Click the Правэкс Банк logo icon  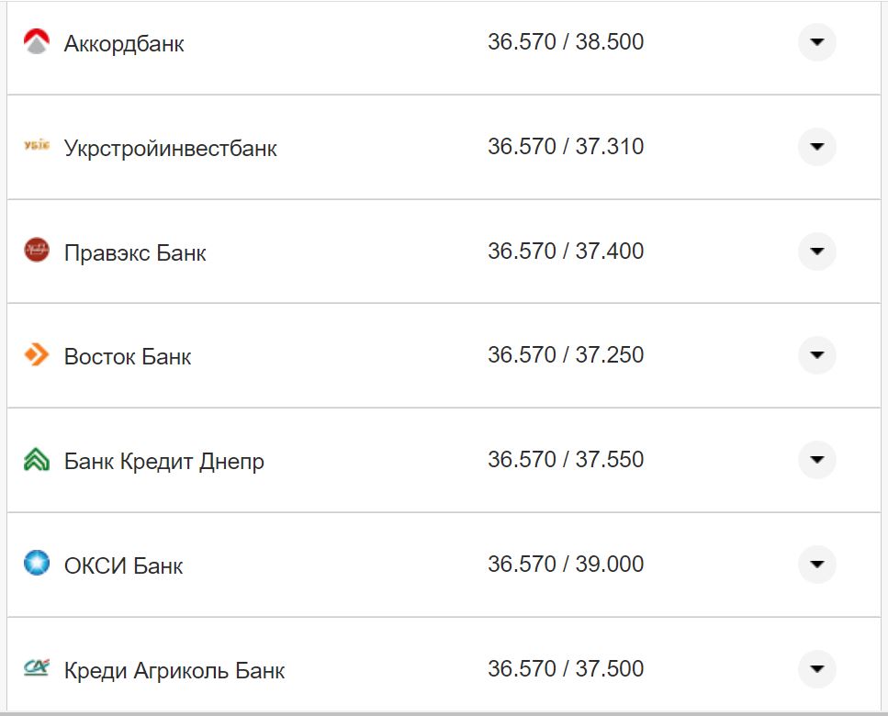point(35,251)
